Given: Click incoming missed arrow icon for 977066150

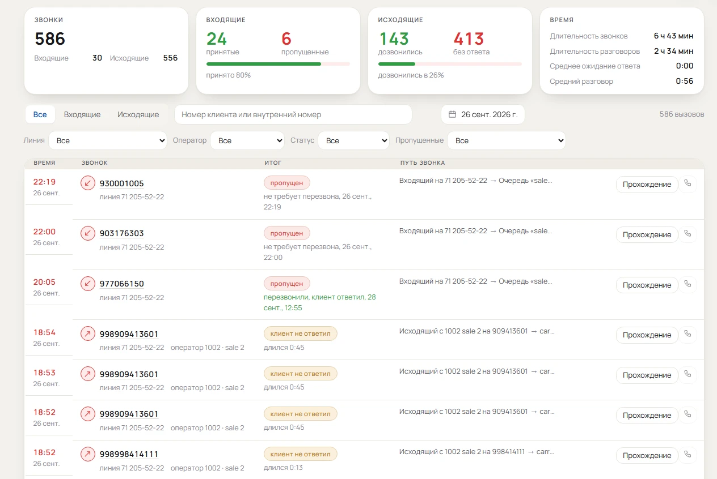Looking at the screenshot, I should point(88,283).
